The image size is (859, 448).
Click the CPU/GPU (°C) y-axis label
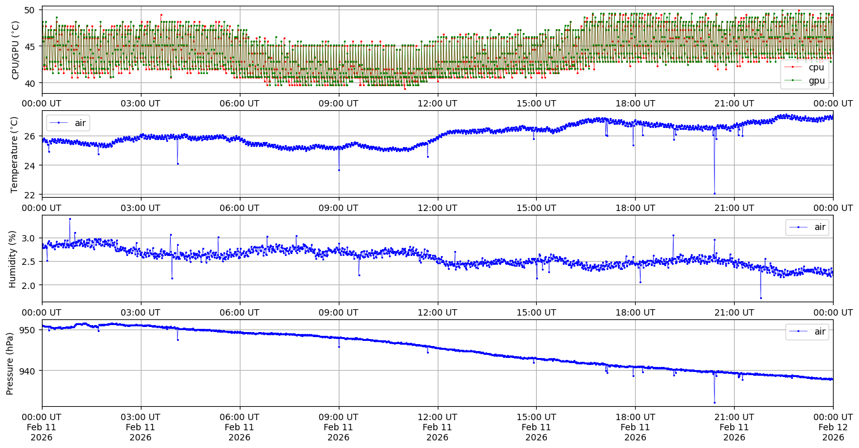[x=16, y=50]
